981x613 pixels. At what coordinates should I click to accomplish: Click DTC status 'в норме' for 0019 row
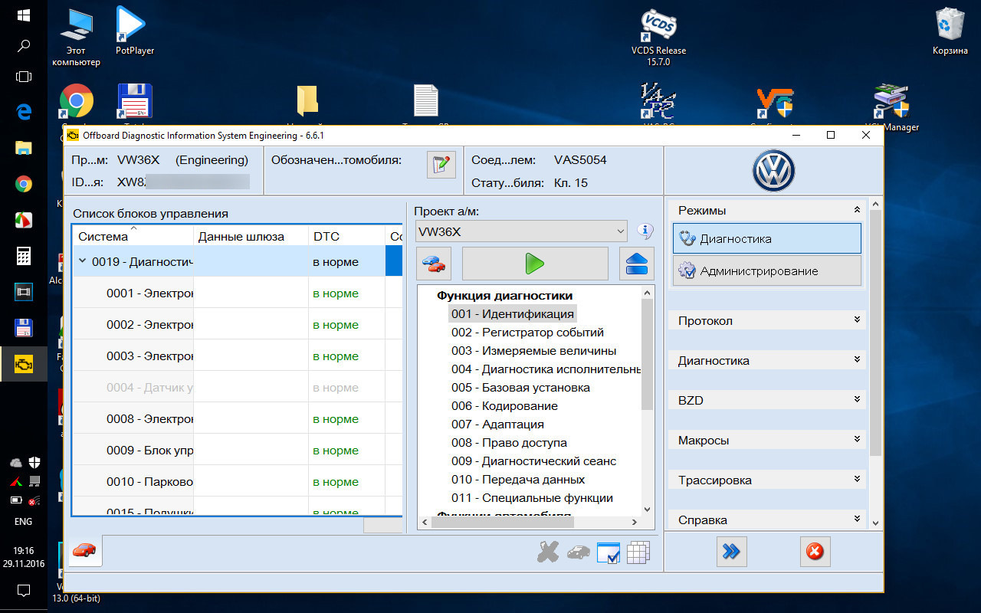tap(336, 261)
